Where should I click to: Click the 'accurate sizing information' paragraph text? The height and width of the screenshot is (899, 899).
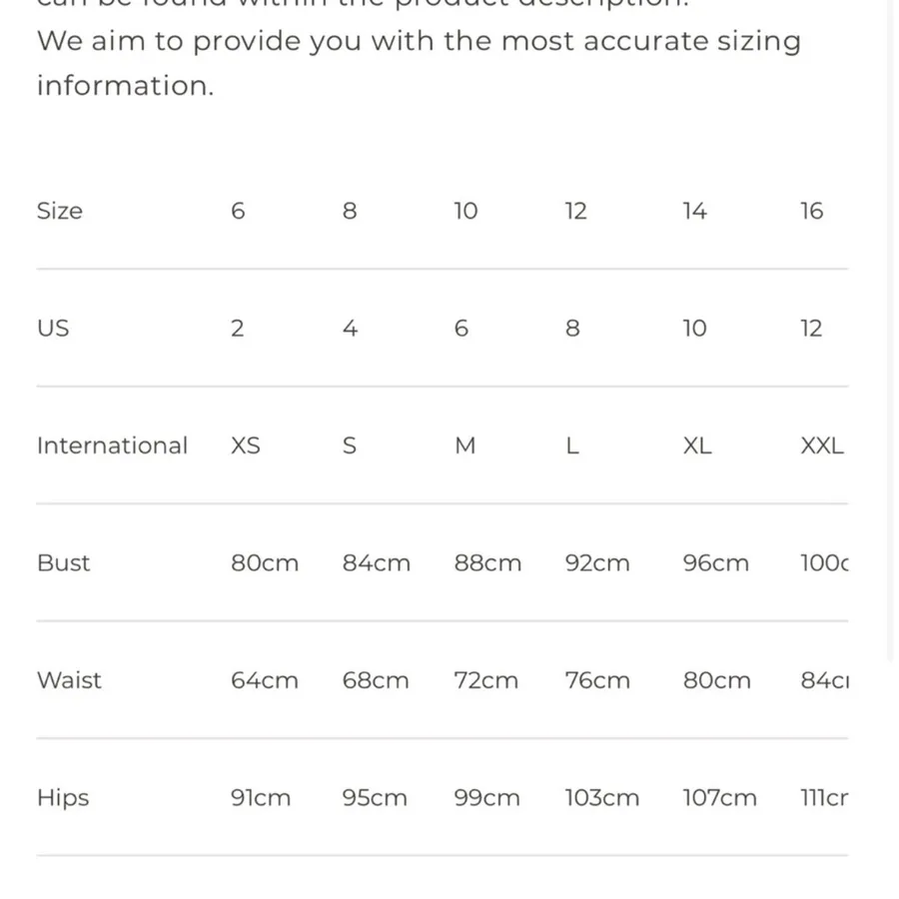pyautogui.click(x=420, y=63)
